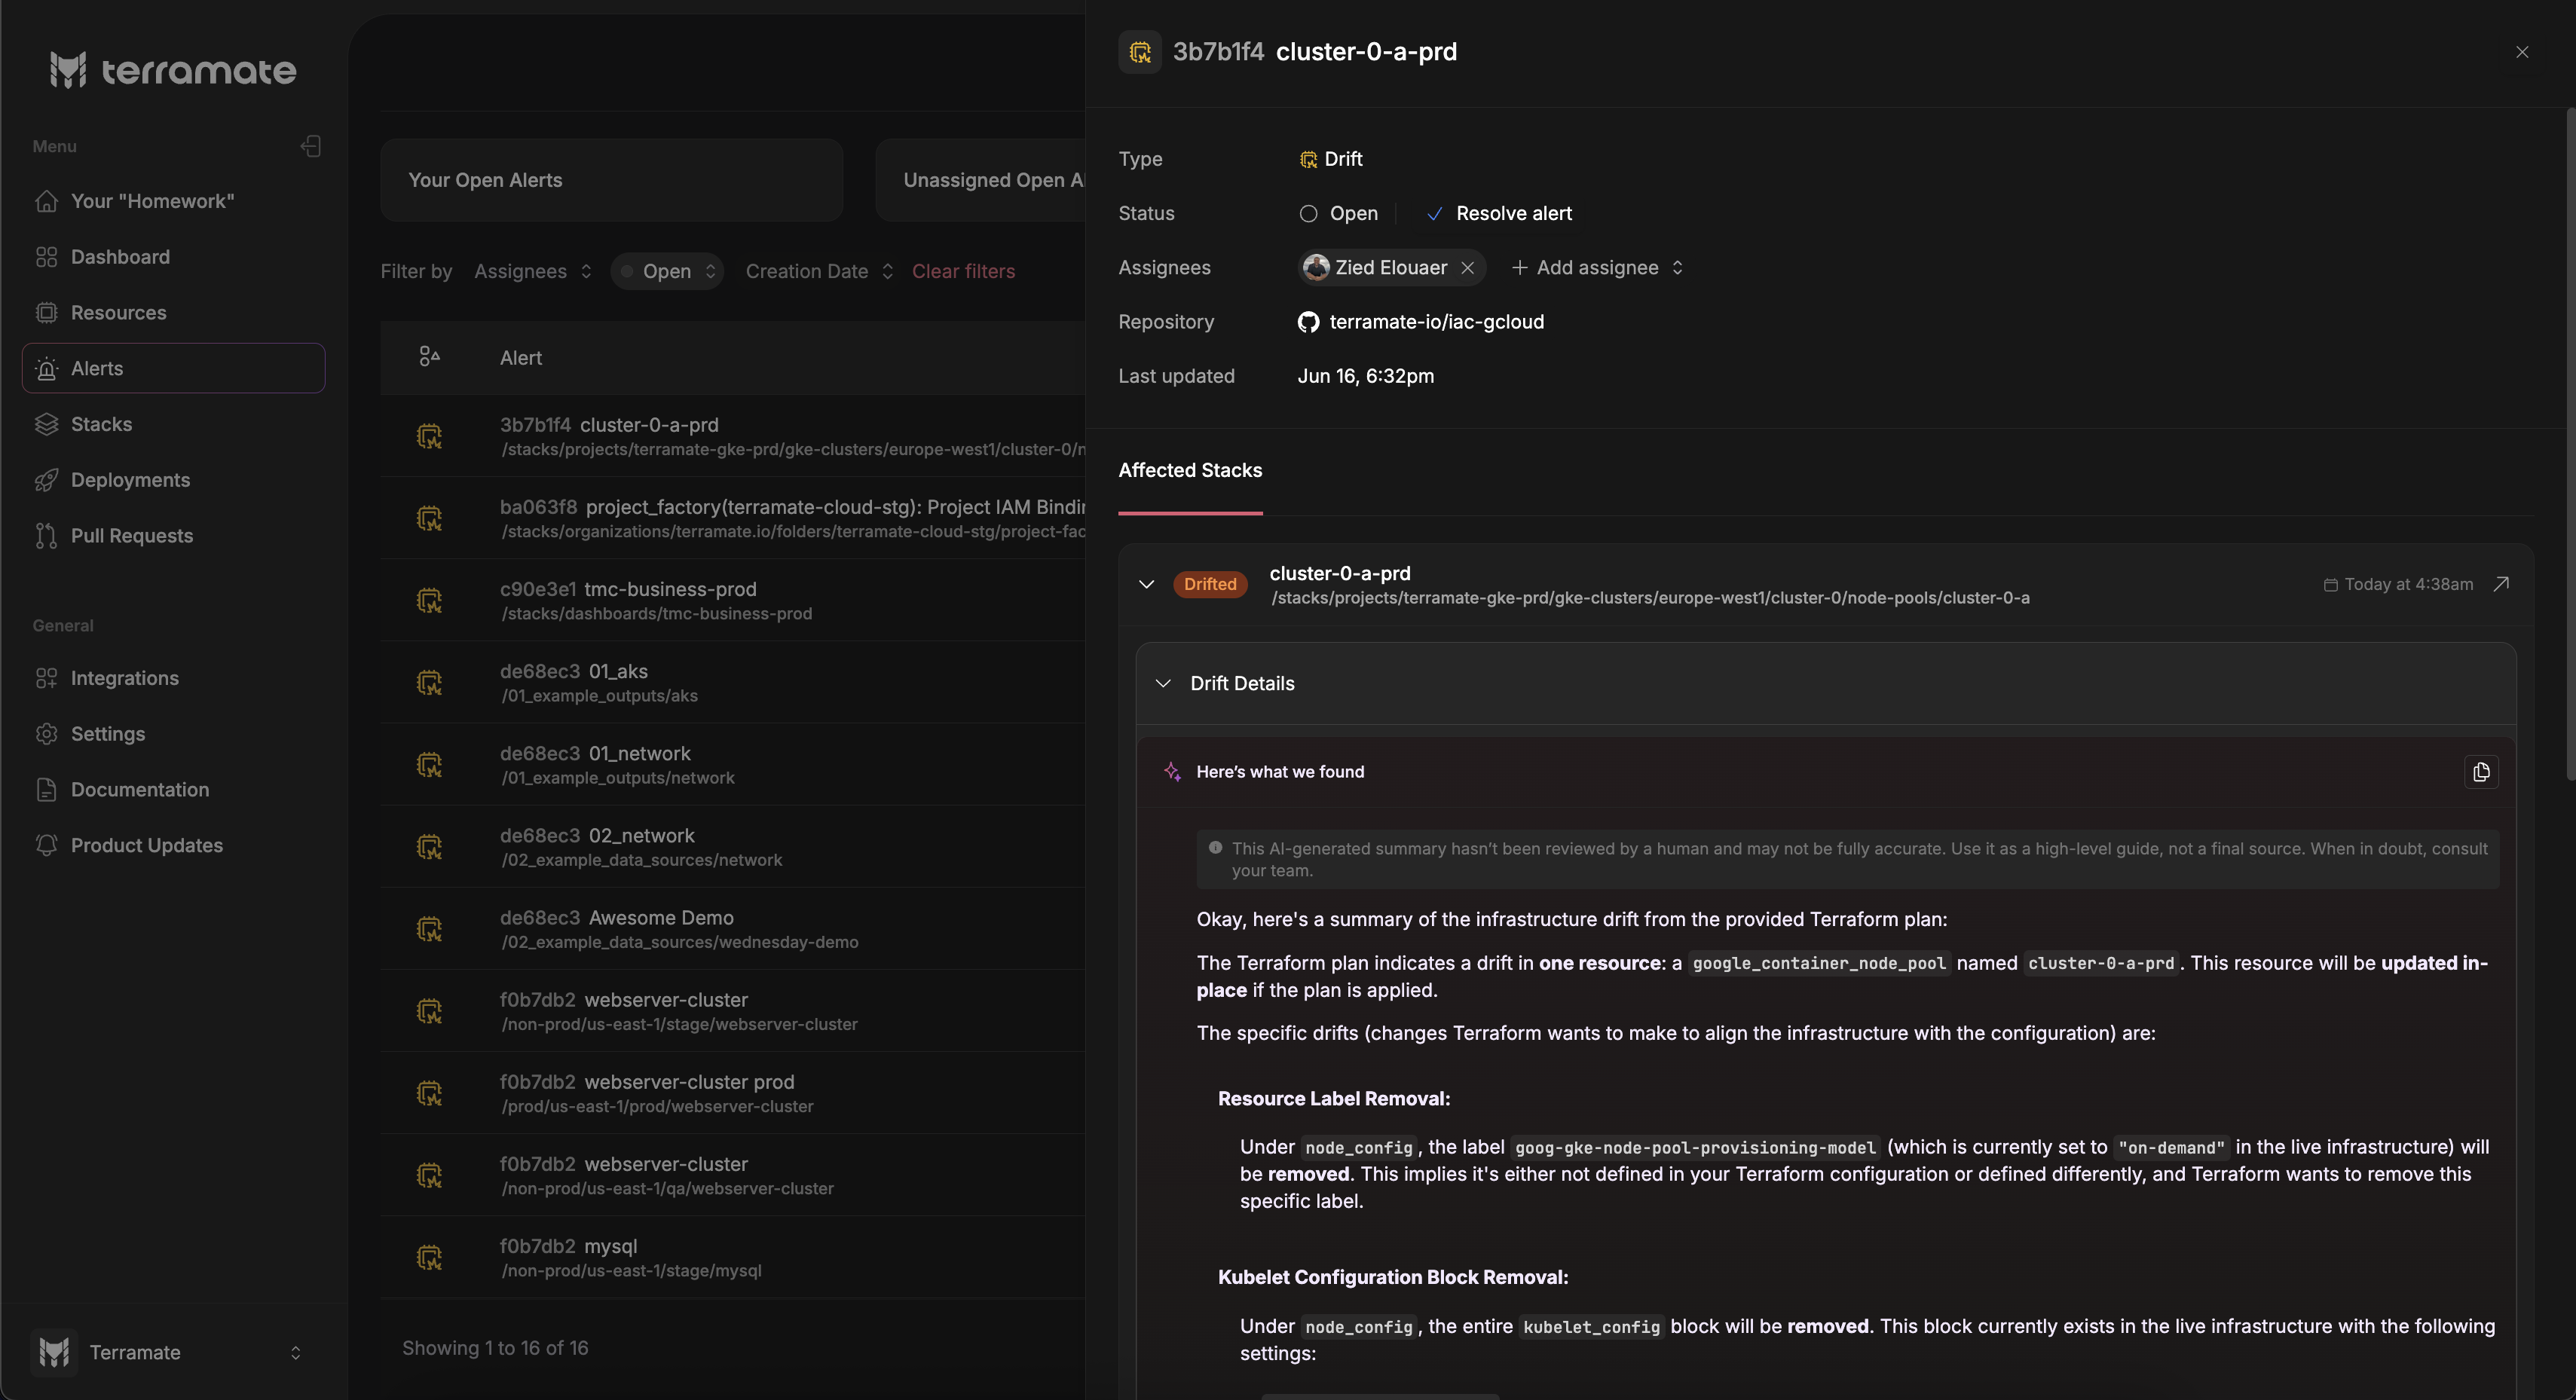Click the Today at 4:38am timestamp

[2398, 584]
